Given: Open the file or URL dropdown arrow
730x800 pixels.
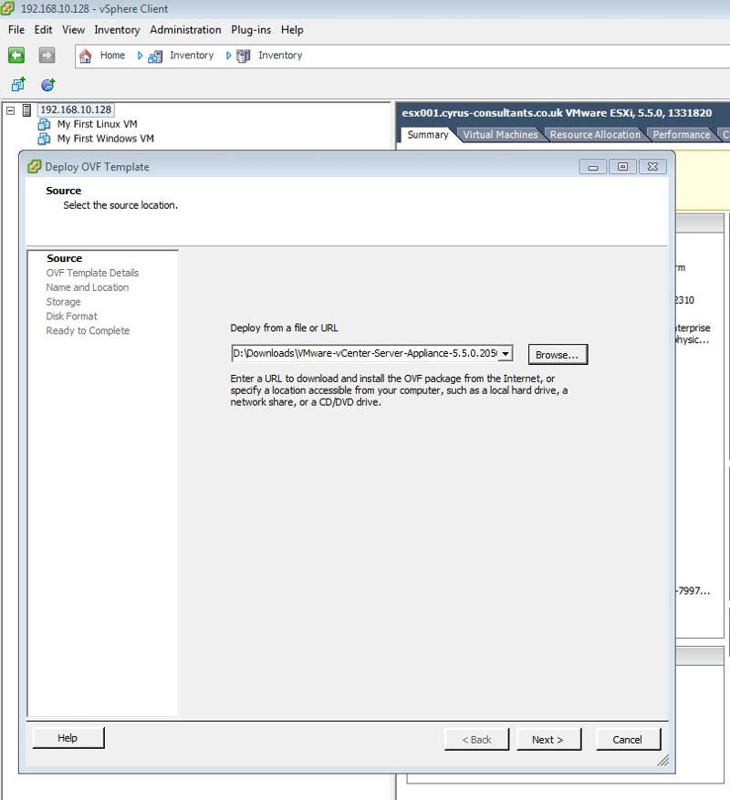Looking at the screenshot, I should (x=505, y=353).
